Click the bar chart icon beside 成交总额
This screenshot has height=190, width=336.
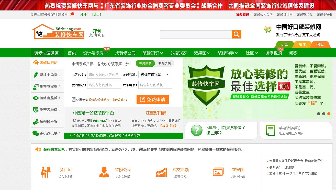[162, 172]
